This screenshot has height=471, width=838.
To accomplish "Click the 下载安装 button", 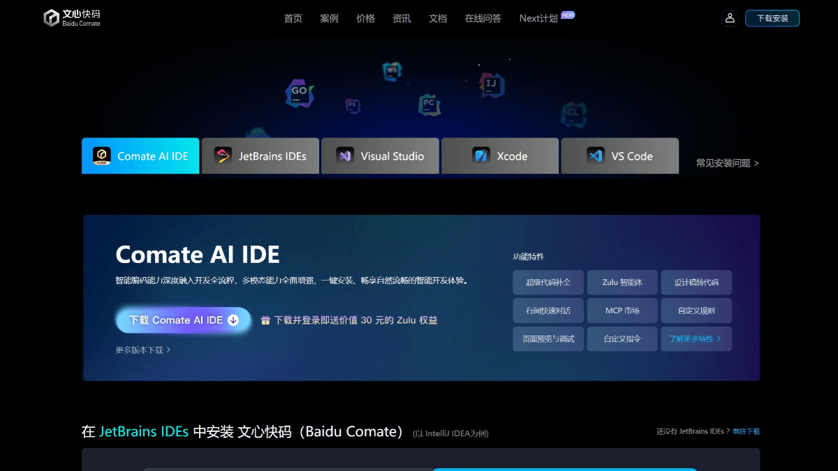I will point(772,18).
